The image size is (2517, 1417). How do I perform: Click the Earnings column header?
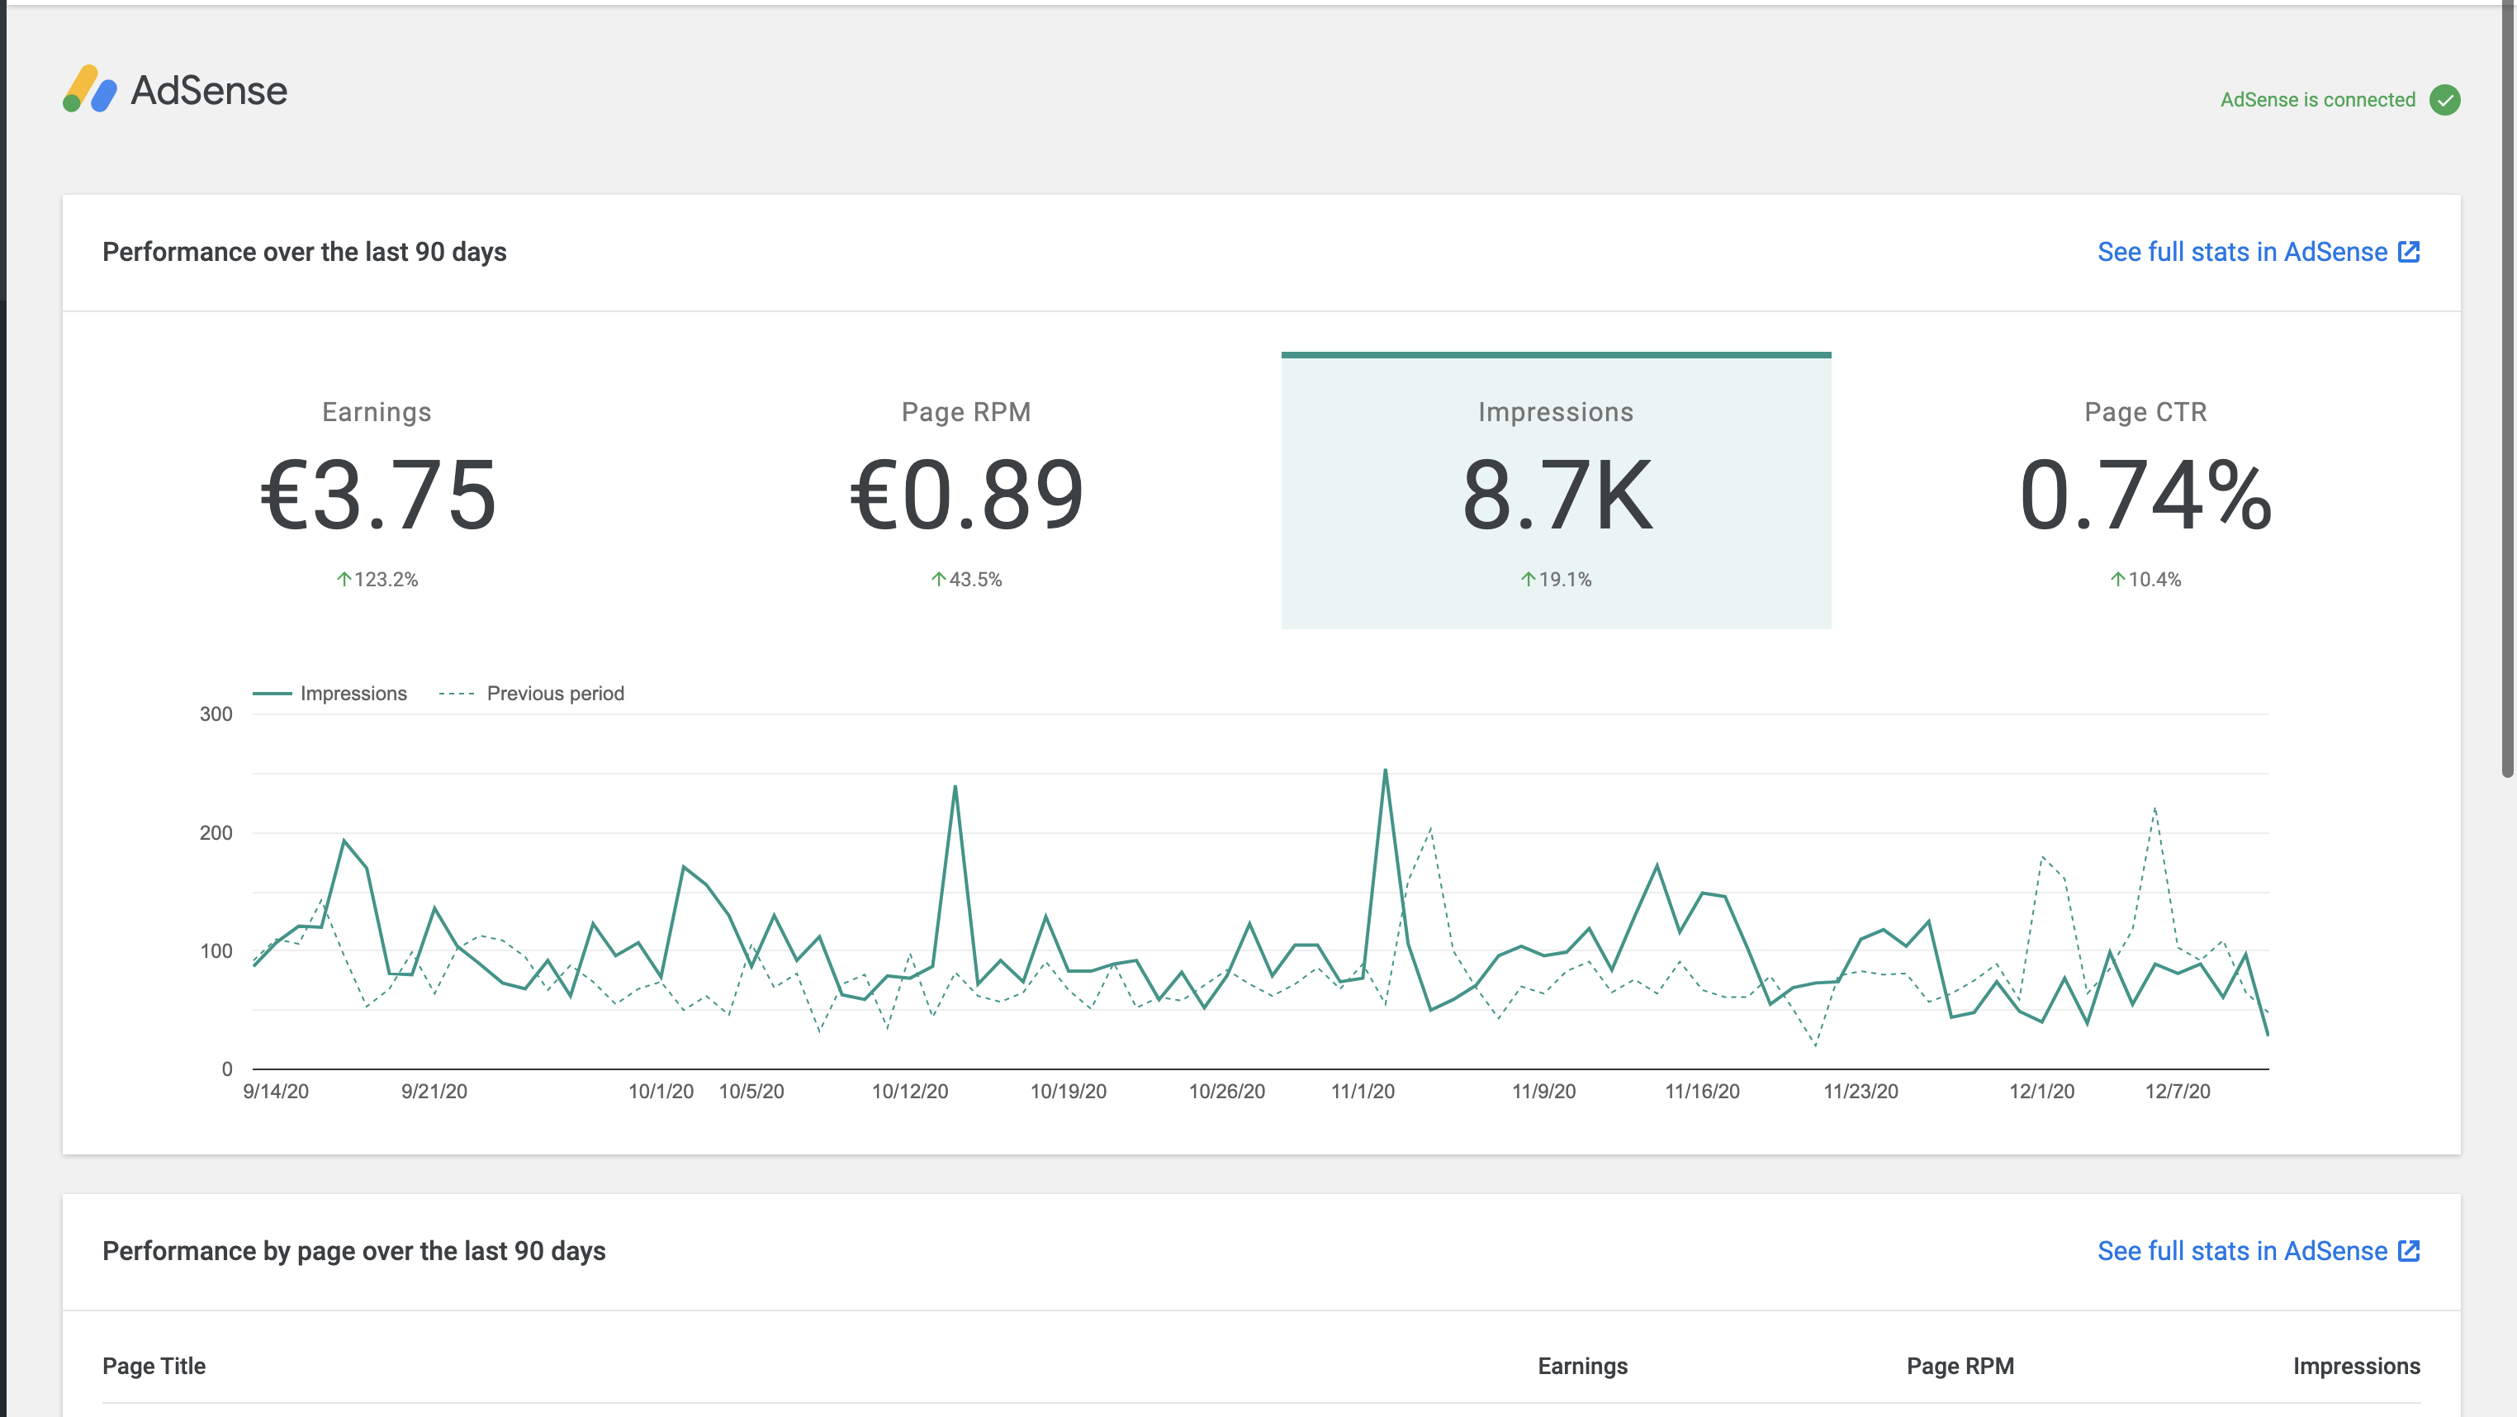[1582, 1365]
